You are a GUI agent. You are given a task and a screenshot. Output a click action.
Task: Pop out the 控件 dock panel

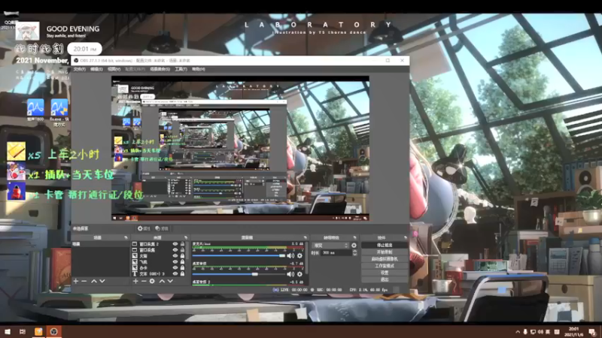(405, 237)
